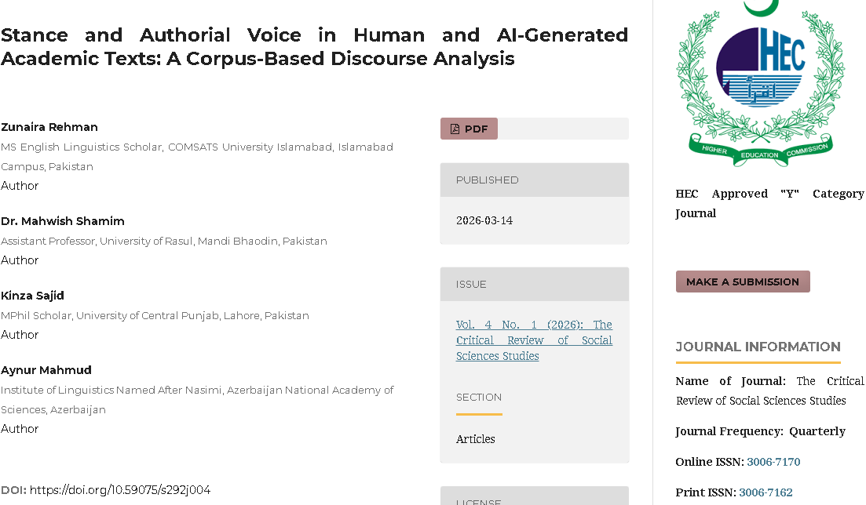The image size is (866, 505).
Task: Click author name Dr. Mahwish Shamim
Action: pos(63,221)
